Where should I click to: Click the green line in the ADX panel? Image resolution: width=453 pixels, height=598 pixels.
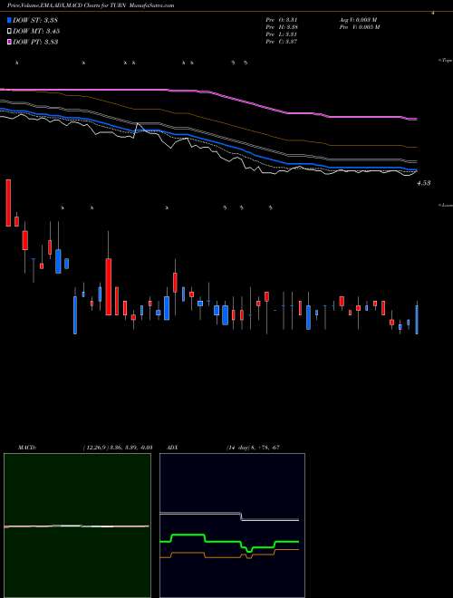(229, 541)
